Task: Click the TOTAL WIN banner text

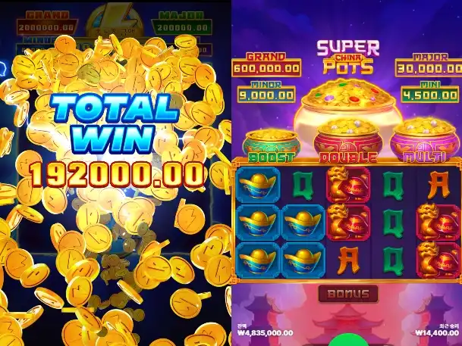Action: coord(115,123)
